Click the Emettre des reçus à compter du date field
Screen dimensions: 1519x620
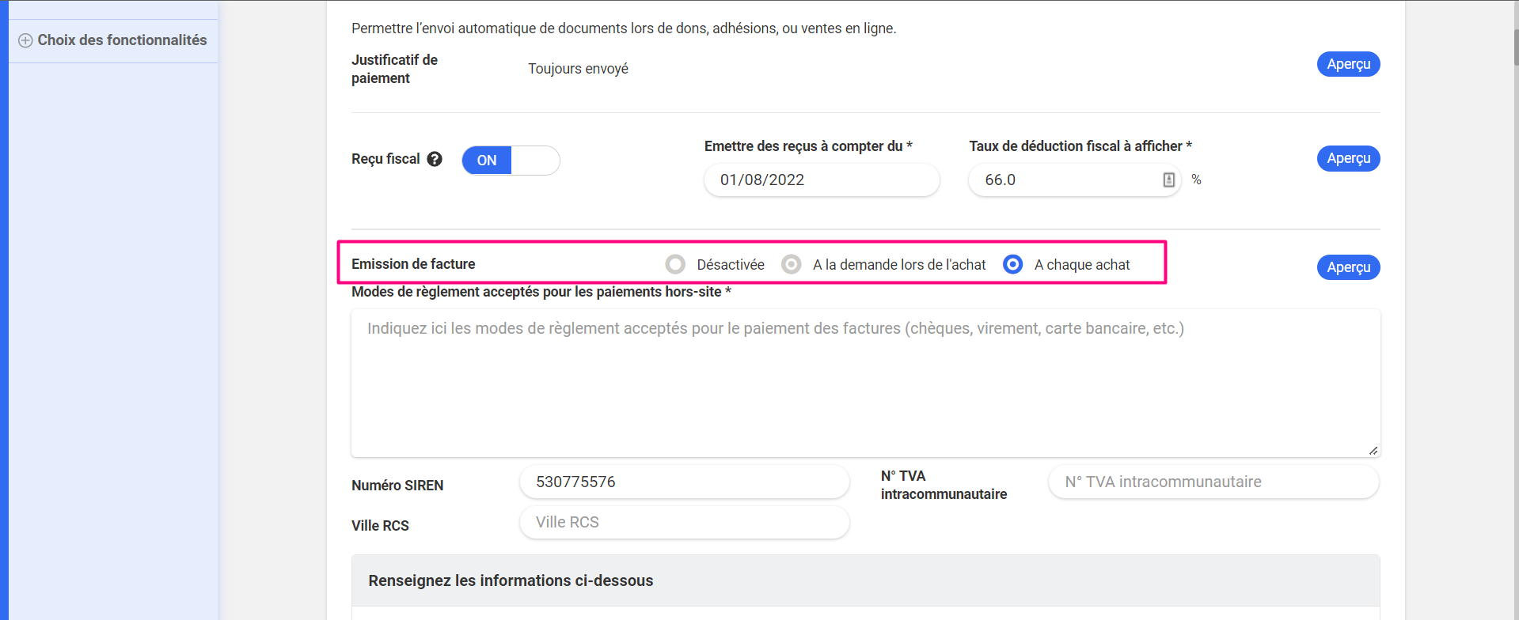click(821, 180)
